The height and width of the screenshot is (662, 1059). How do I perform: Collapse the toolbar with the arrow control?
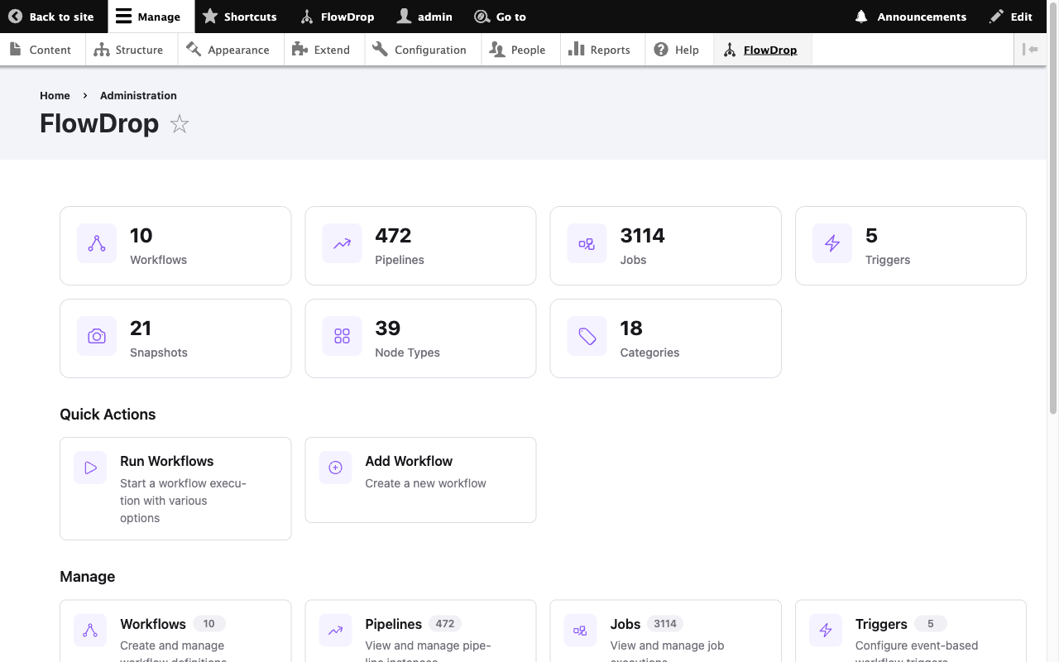(1031, 49)
